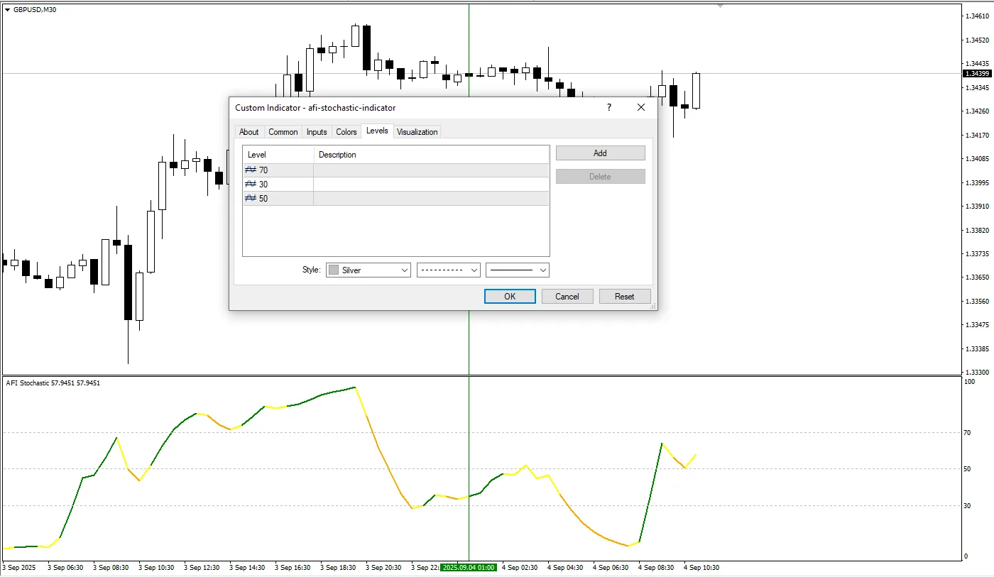Switch to the Colors tab
The image size is (994, 577).
click(x=346, y=131)
